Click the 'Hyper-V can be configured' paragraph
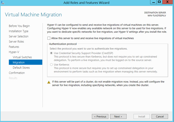 pos(107,28)
